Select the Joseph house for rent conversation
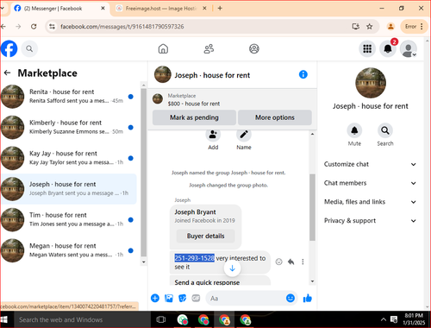The image size is (431, 328). coord(68,189)
